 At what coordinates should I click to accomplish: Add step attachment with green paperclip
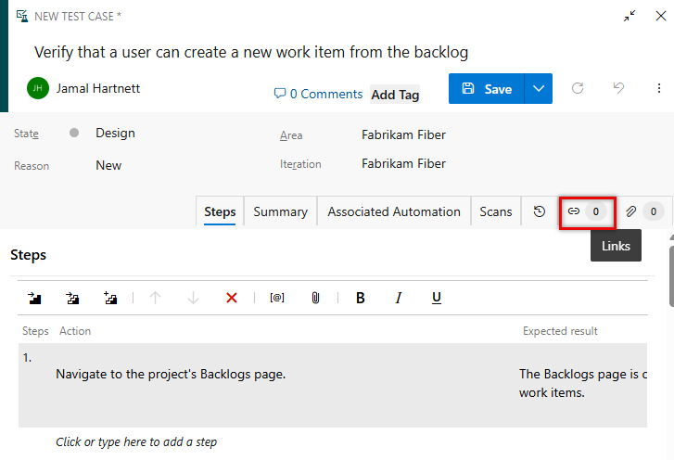315,298
